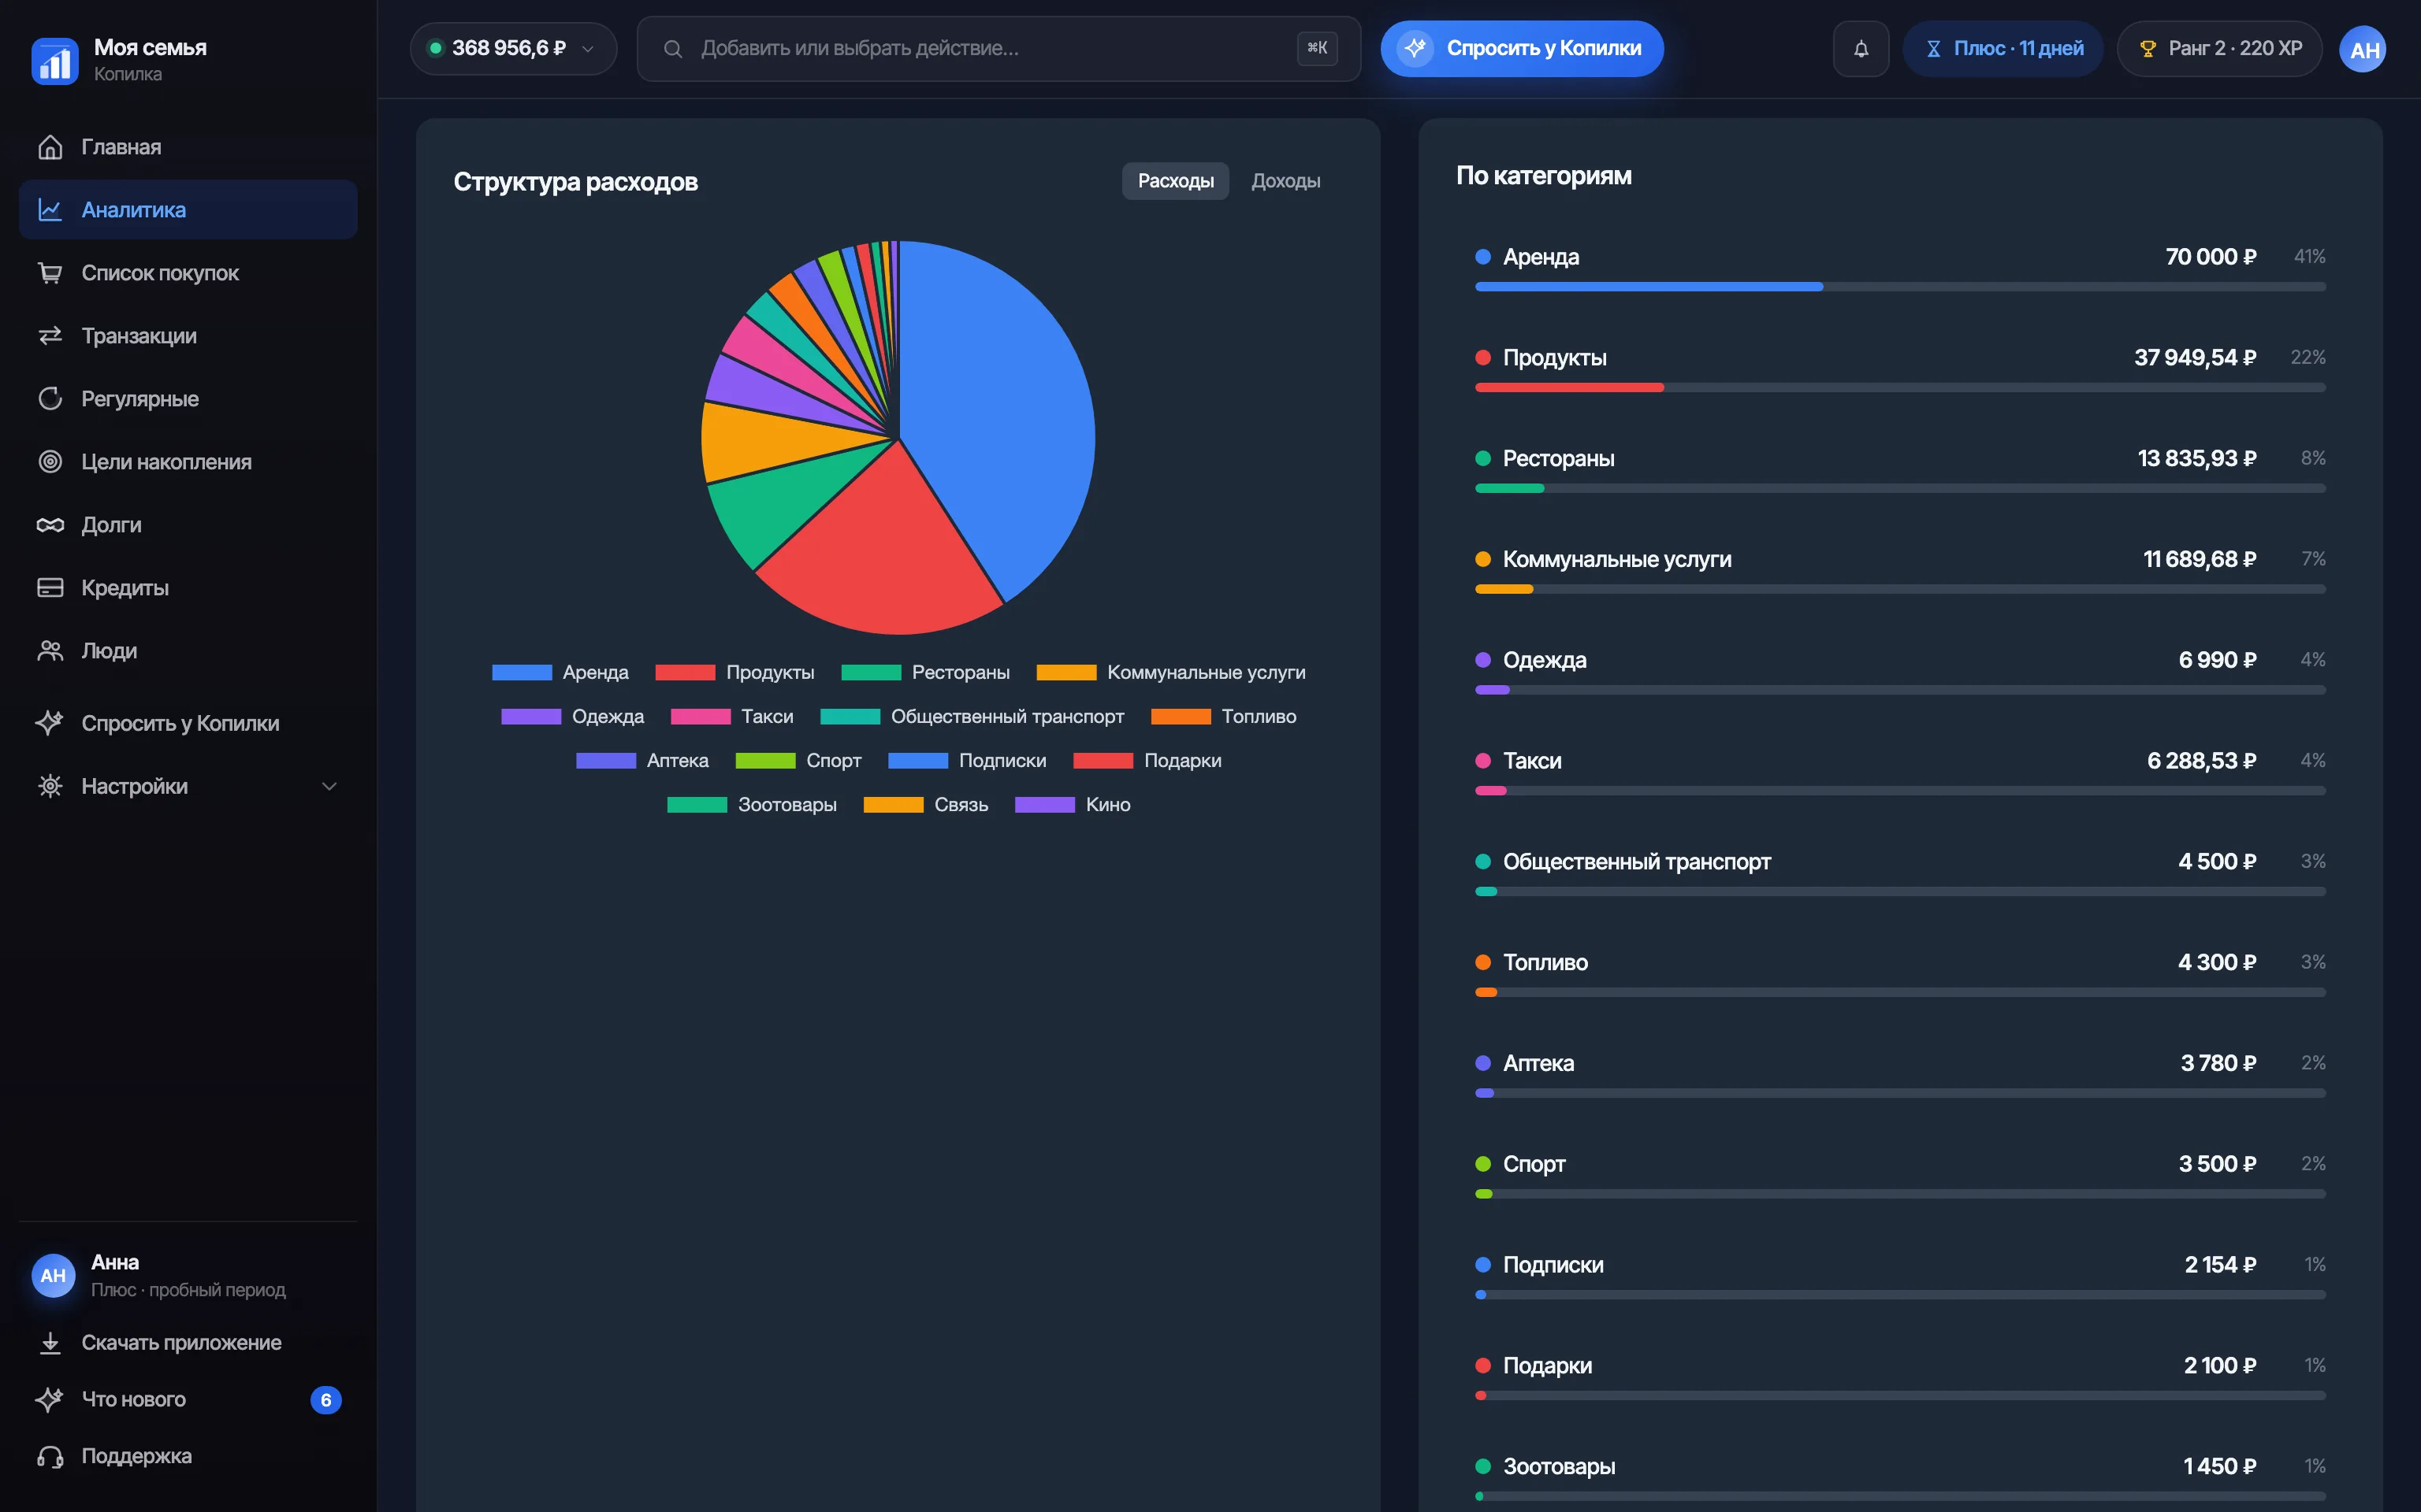Click the Одежда category row amount 6 990 ₽
Screen dimensions: 2421x1512
[2217, 660]
